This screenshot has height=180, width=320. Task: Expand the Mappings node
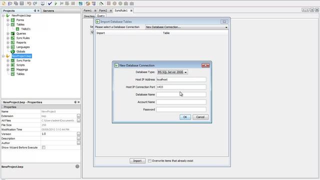coord(8,69)
